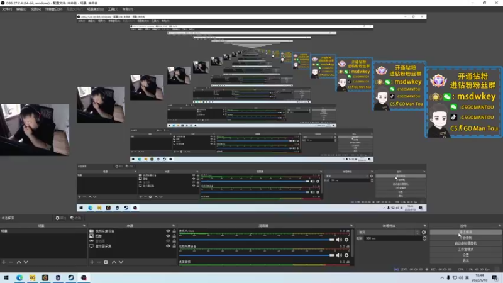Lock the 视频采集设备 source
Image resolution: width=503 pixels, height=283 pixels.
(x=174, y=231)
